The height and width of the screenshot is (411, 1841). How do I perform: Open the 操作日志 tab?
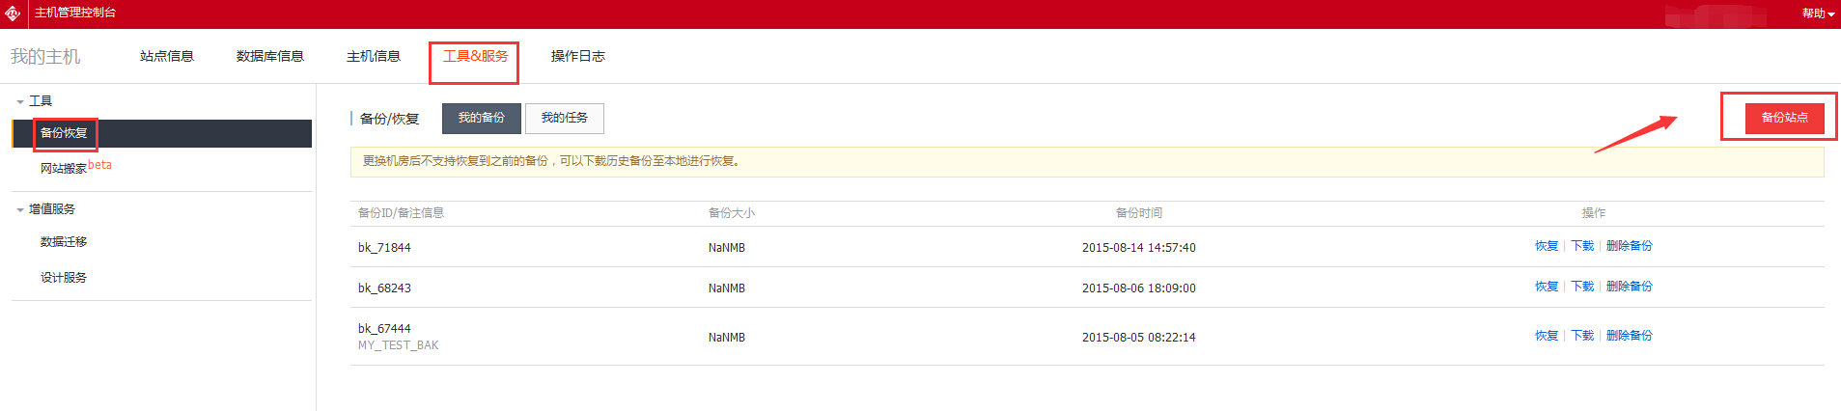pyautogui.click(x=577, y=56)
